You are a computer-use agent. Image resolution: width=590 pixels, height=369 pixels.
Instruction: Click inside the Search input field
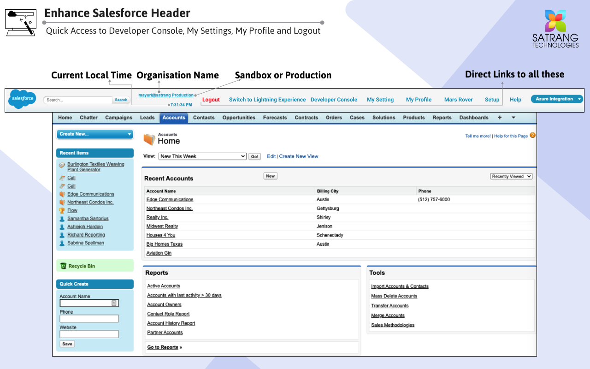pos(77,100)
